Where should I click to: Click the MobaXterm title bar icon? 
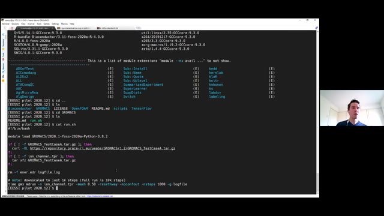click(x=2, y=20)
